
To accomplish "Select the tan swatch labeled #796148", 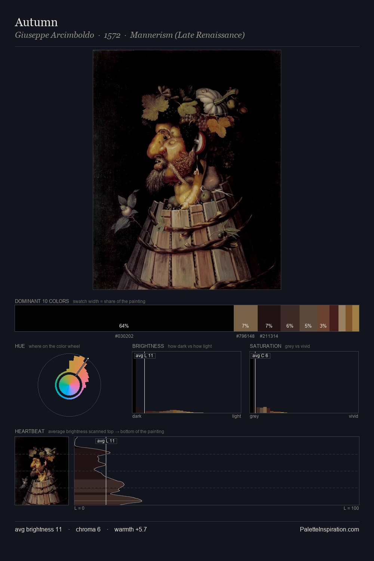I will click(246, 318).
